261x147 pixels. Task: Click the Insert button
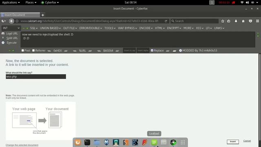[x=233, y=142]
